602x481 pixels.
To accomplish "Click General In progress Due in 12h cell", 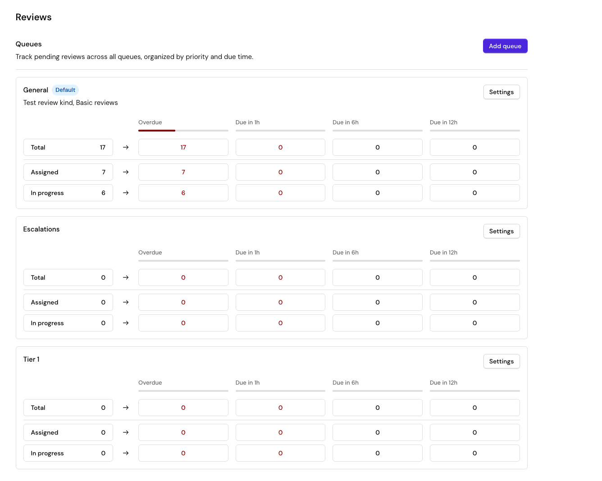I will (475, 193).
